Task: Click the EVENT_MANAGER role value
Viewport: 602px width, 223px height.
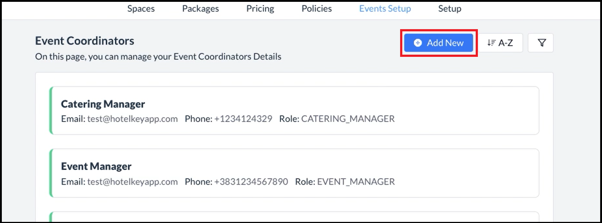Action: [x=356, y=181]
